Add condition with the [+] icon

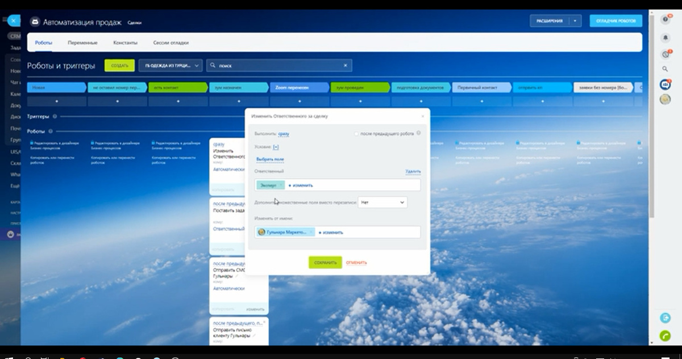click(276, 146)
